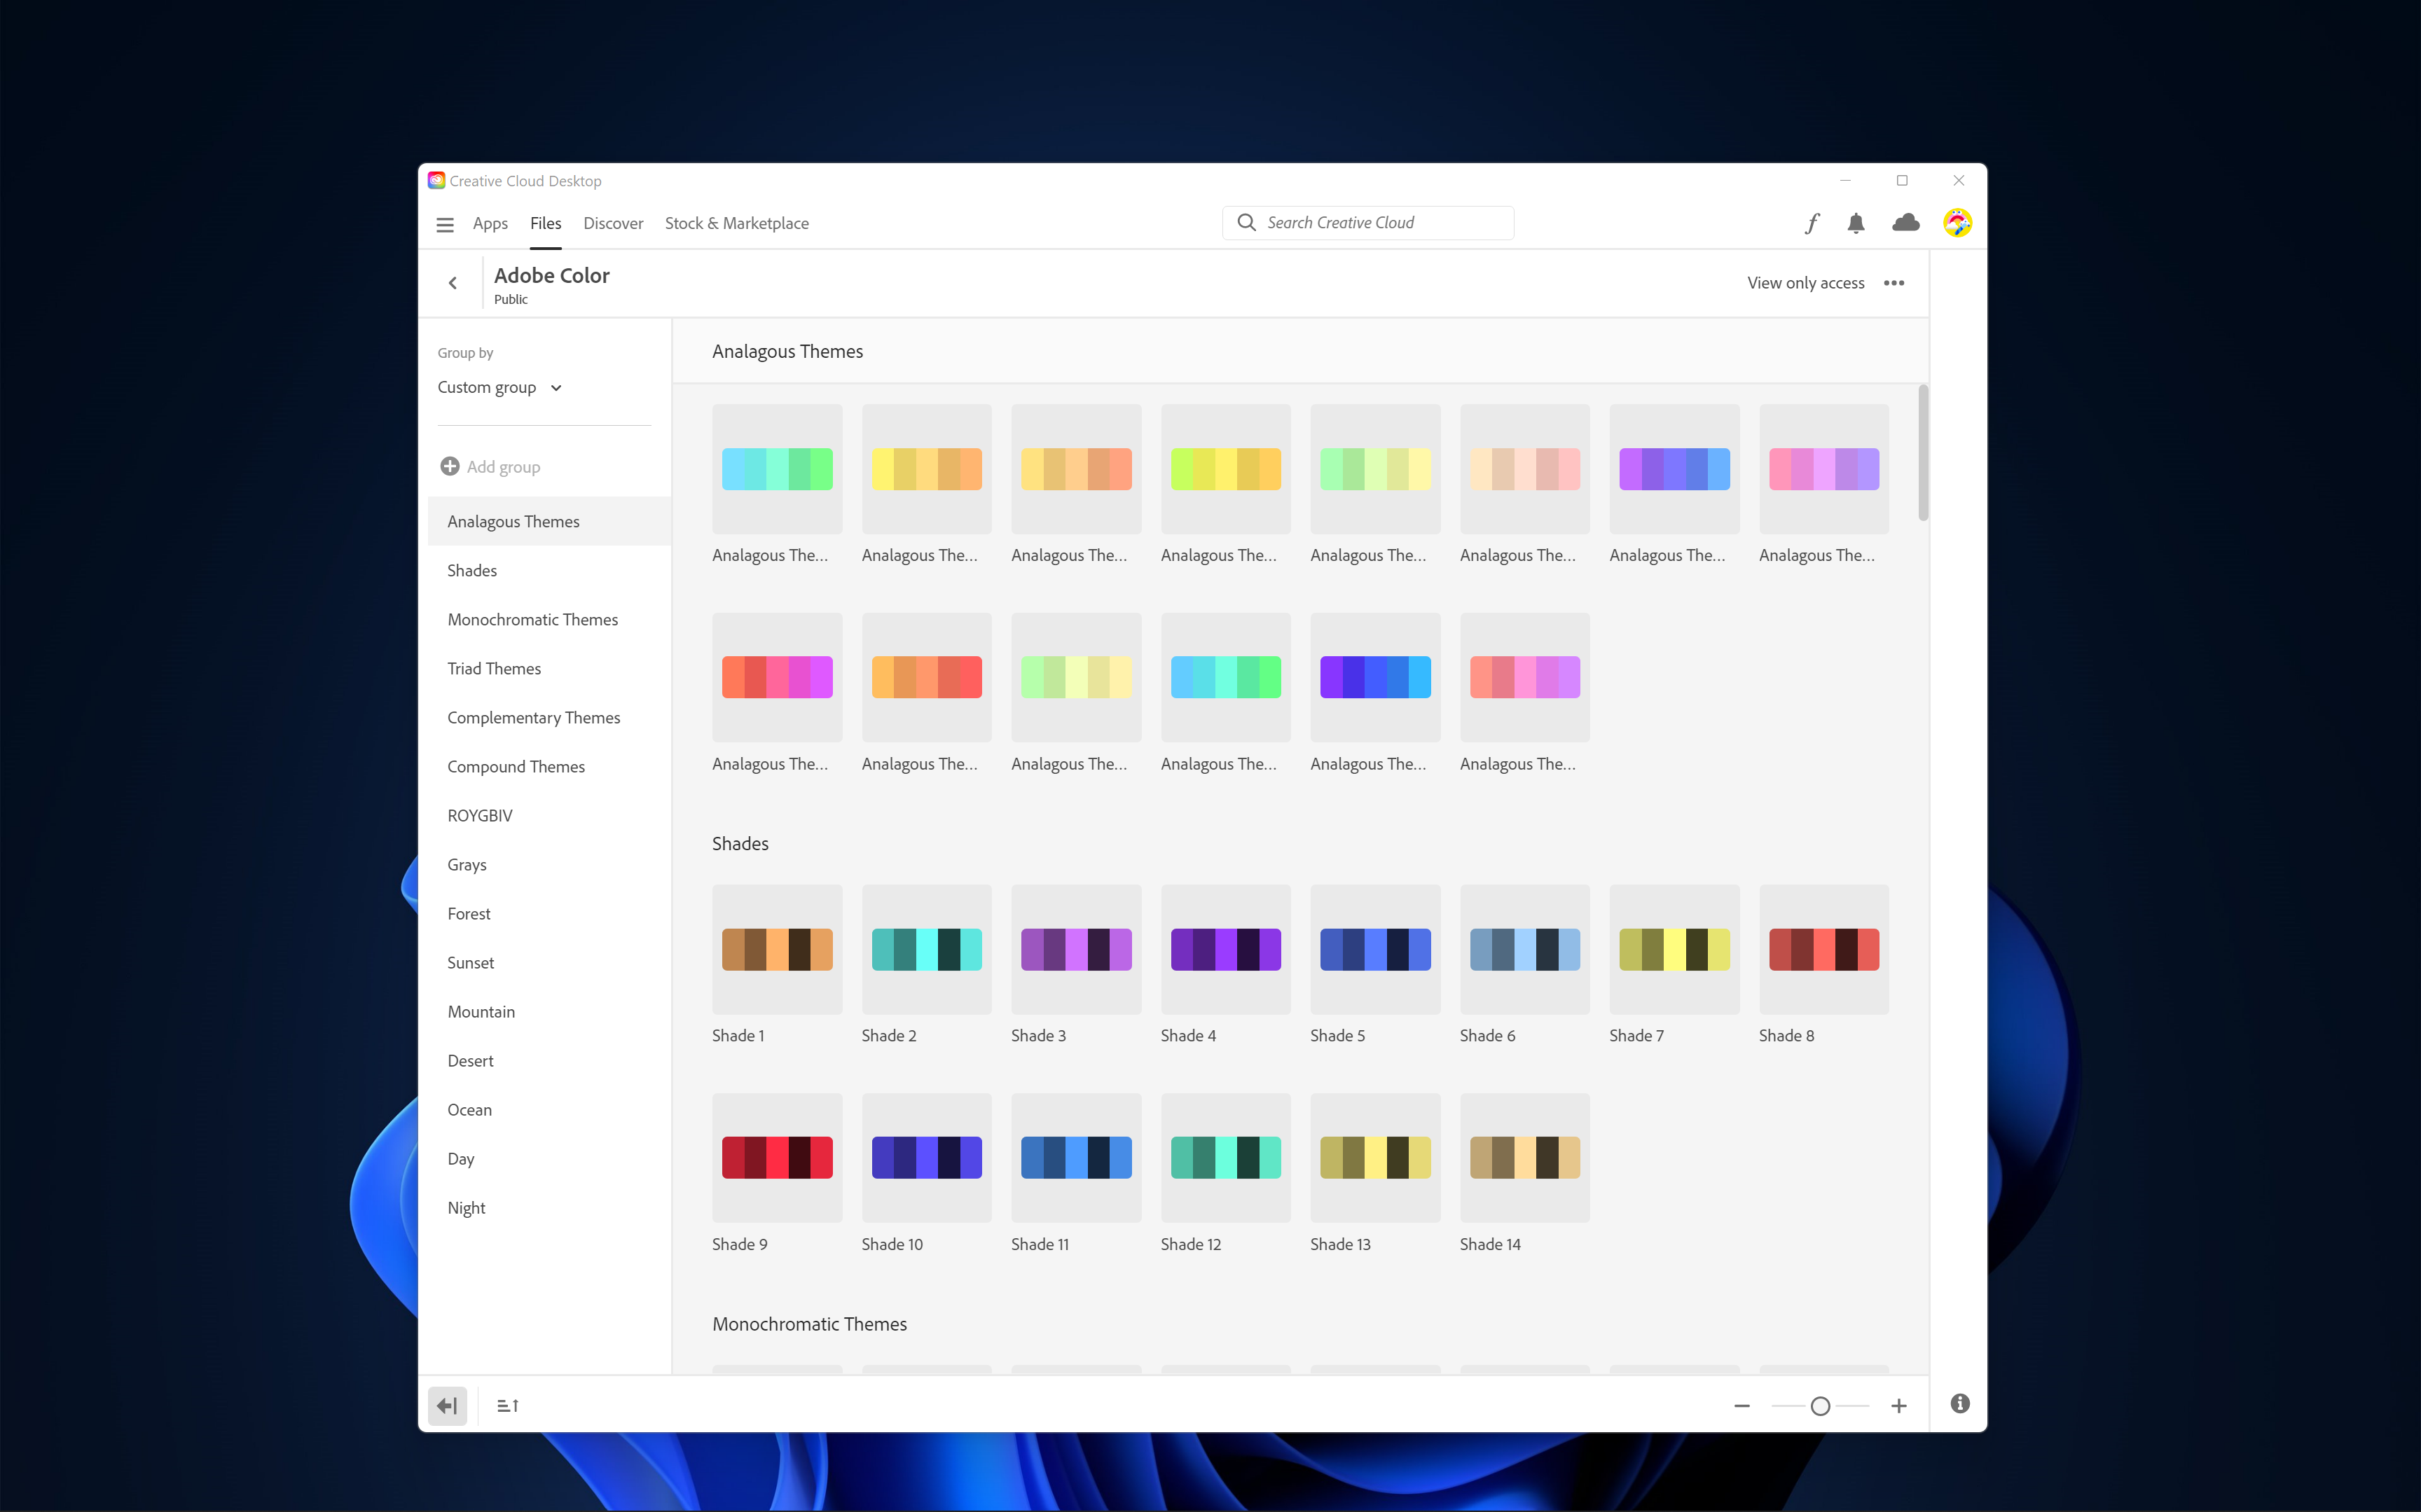Image resolution: width=2421 pixels, height=1512 pixels.
Task: Open the Custom group dropdown
Action: (499, 387)
